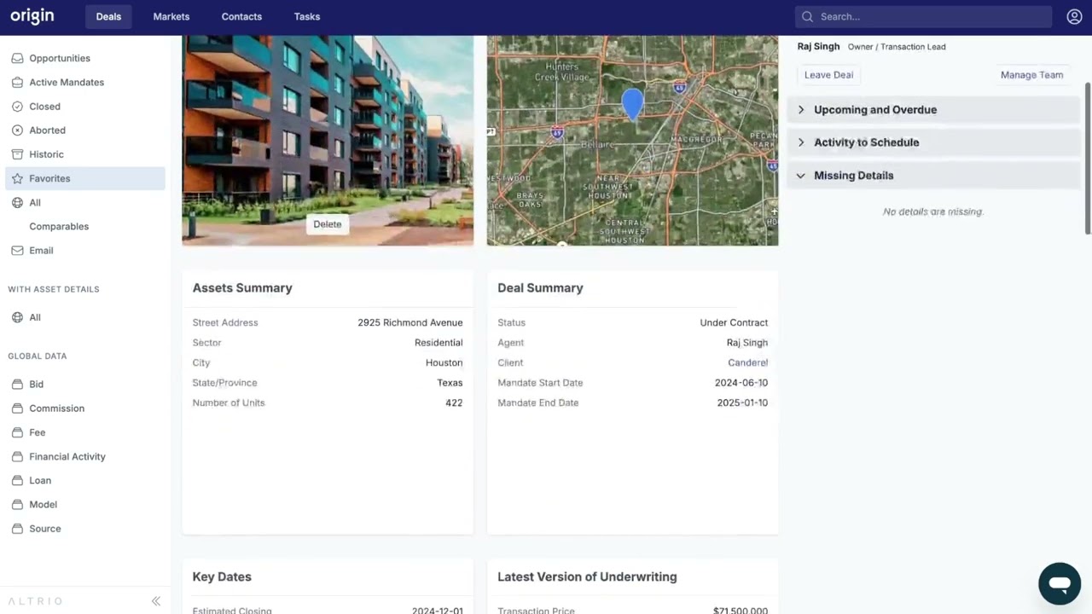Viewport: 1092px width, 614px height.
Task: Open the Tasks tab
Action: pyautogui.click(x=307, y=16)
